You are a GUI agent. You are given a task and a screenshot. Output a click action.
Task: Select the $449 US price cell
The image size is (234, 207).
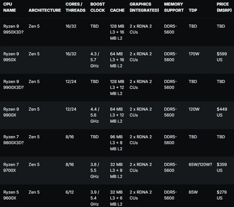coord(222,112)
